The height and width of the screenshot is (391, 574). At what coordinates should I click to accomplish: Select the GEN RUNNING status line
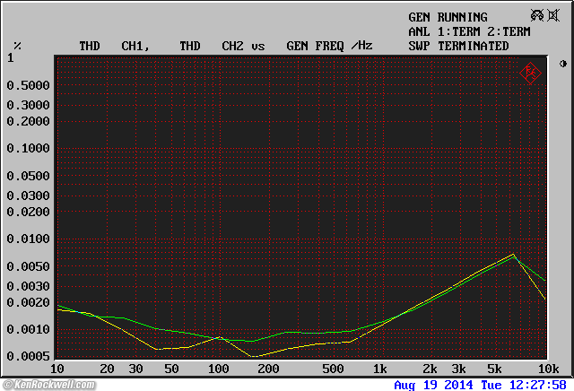coord(448,17)
